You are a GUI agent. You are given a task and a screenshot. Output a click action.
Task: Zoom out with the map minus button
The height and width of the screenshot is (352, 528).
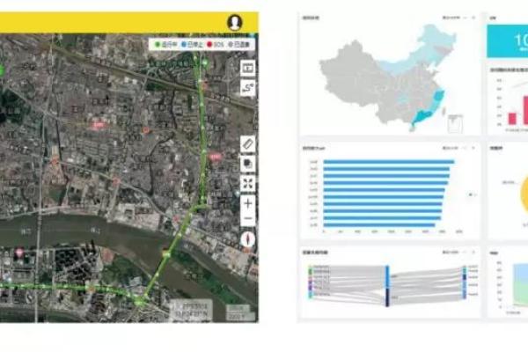(x=248, y=218)
